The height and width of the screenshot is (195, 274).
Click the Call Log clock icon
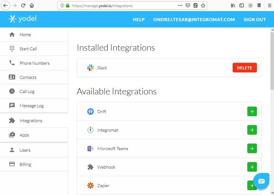pos(12,91)
